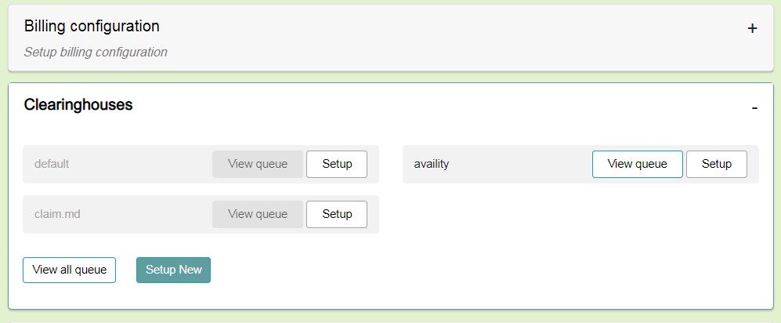Click empty space beside the Setup New button

[x=392, y=270]
